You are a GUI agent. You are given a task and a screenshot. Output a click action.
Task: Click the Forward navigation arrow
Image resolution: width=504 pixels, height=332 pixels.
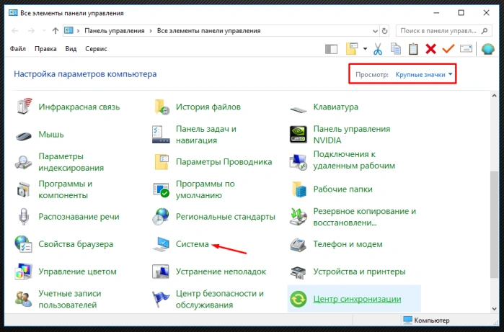coord(31,31)
